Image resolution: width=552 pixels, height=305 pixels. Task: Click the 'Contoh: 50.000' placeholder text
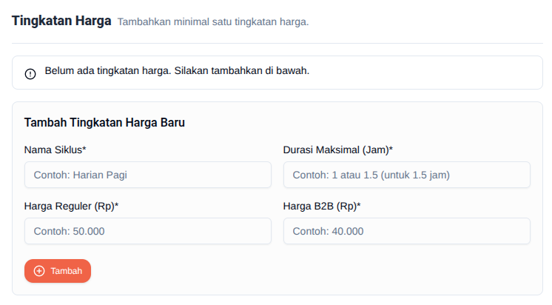[x=70, y=231]
